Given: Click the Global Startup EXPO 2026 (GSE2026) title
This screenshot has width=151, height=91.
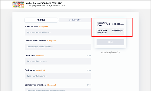Looking at the screenshot, I should click(44, 3).
